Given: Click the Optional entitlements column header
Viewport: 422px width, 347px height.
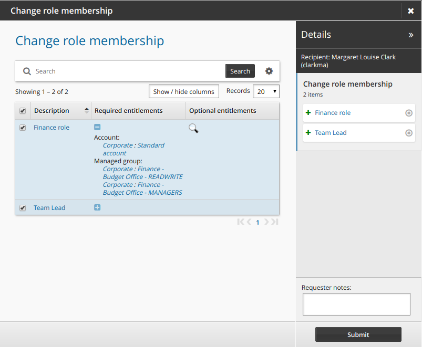Looking at the screenshot, I should pyautogui.click(x=222, y=111).
